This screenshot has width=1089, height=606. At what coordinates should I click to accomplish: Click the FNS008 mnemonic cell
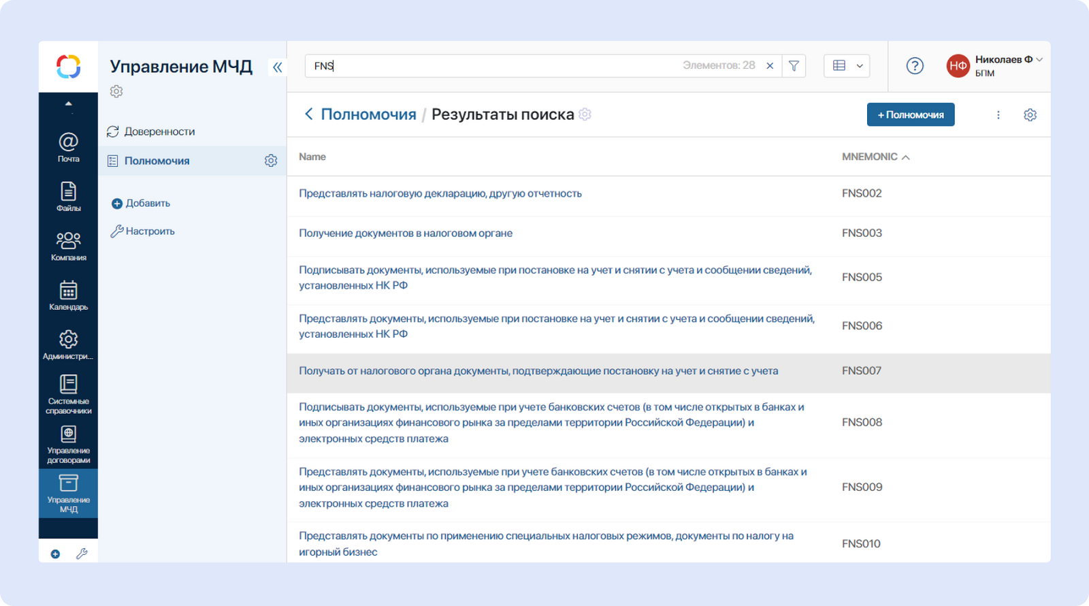coord(862,422)
